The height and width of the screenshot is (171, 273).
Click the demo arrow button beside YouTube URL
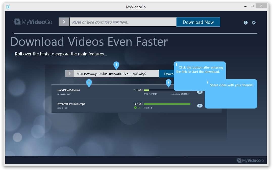(x=69, y=74)
